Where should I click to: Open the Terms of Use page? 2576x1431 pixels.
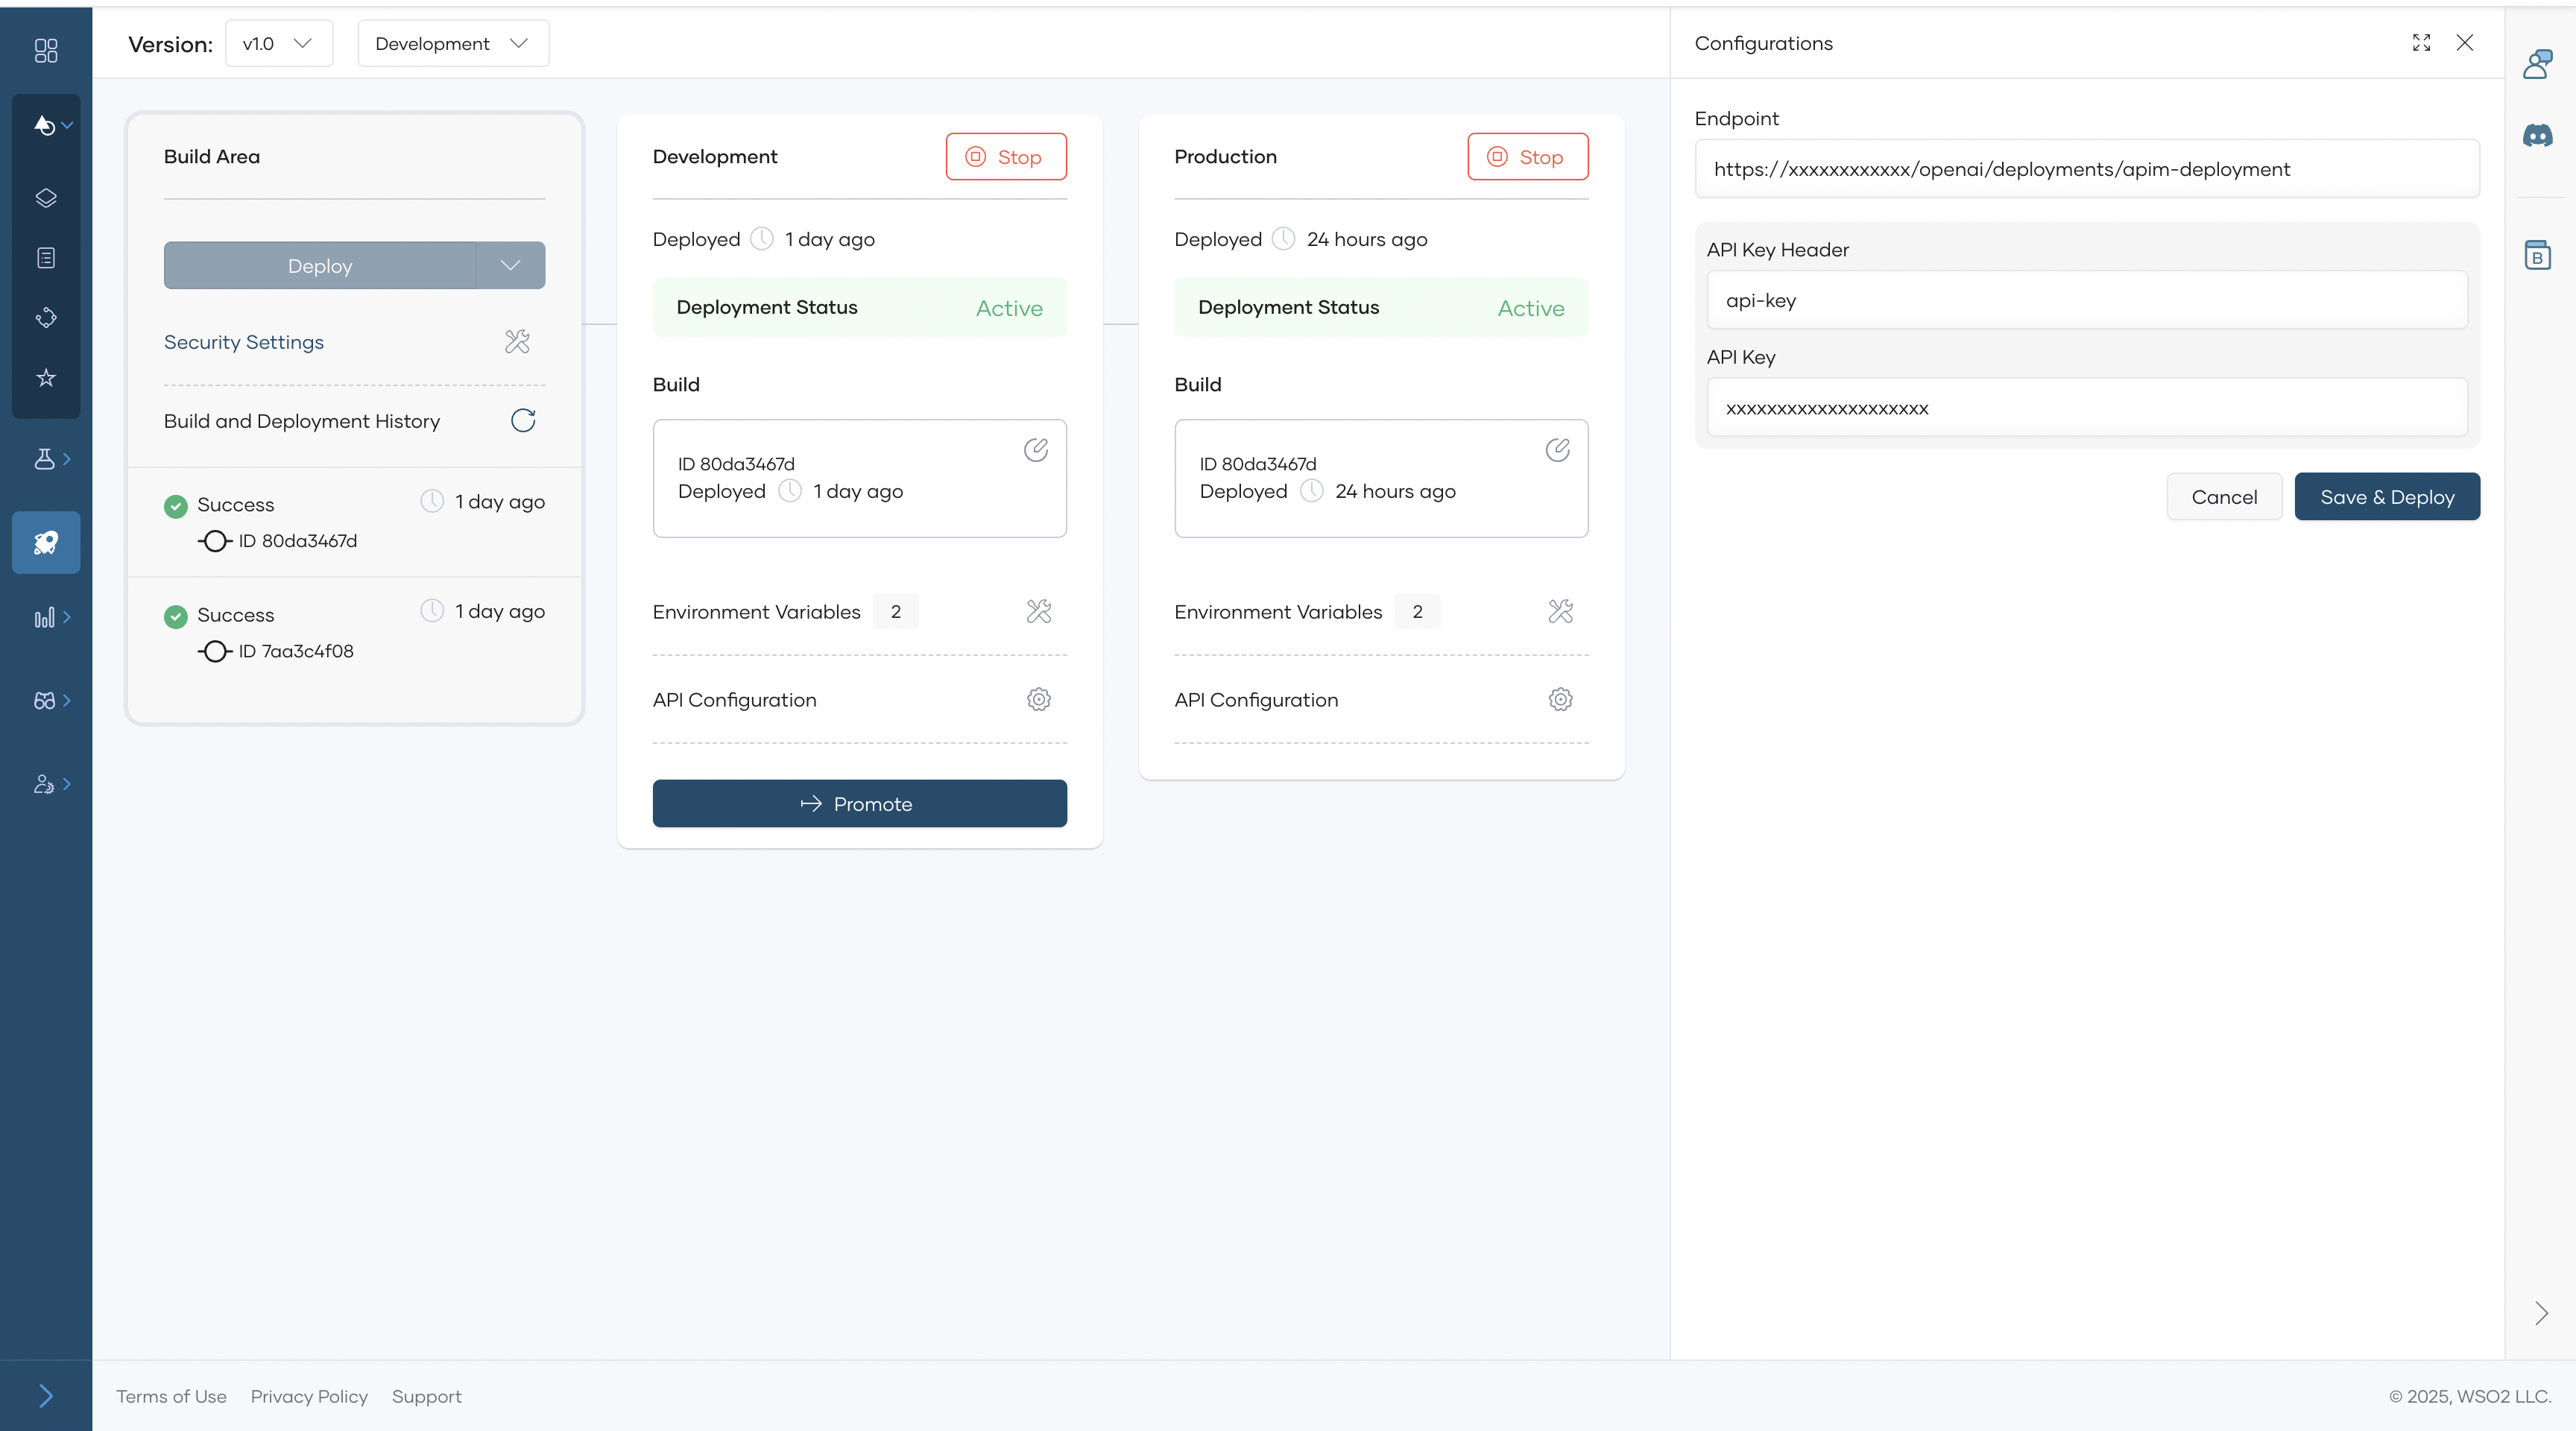170,1396
